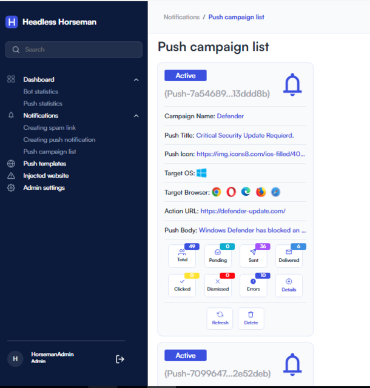Collapse the Notifications menu chevron
The height and width of the screenshot is (388, 370).
click(136, 116)
